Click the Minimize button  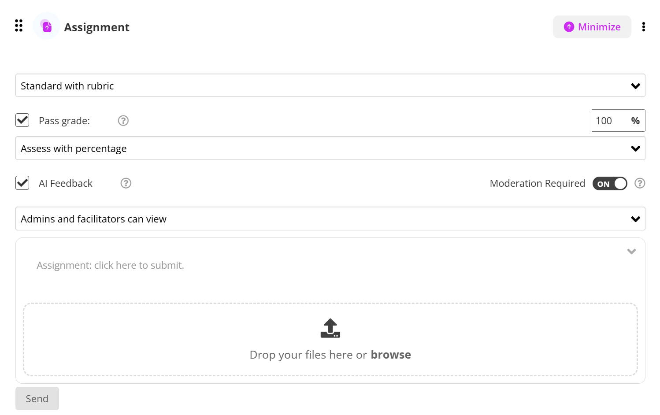click(x=592, y=27)
